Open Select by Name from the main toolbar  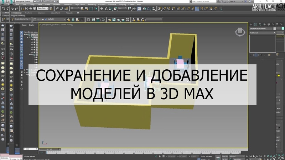click(87, 9)
